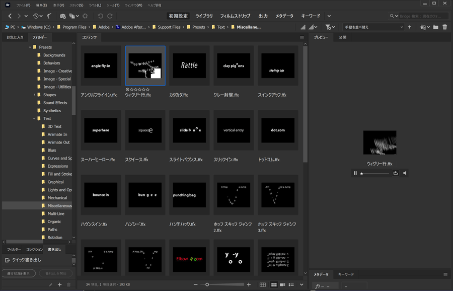Click the rotate counterclockwise icon
453x291 pixels.
pyautogui.click(x=100, y=16)
